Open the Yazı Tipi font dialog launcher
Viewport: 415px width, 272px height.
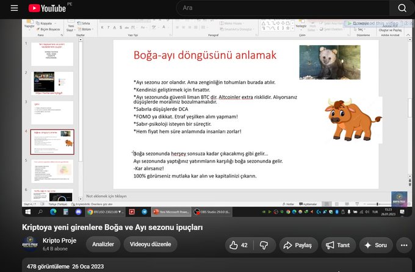pyautogui.click(x=170, y=35)
